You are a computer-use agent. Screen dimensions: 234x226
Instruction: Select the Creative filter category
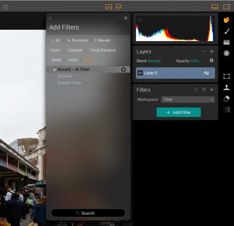tap(75, 50)
